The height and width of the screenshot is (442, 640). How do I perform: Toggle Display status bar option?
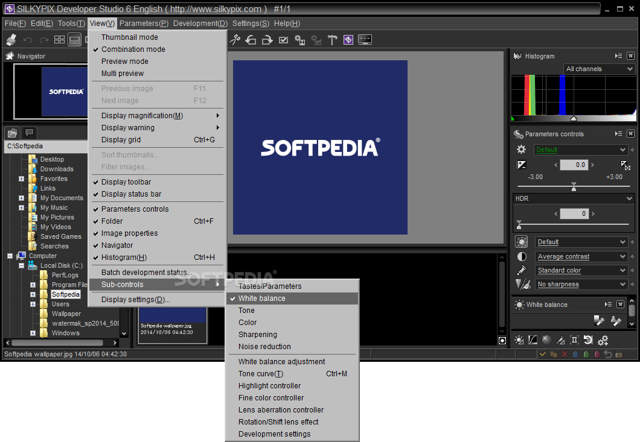pos(157,194)
